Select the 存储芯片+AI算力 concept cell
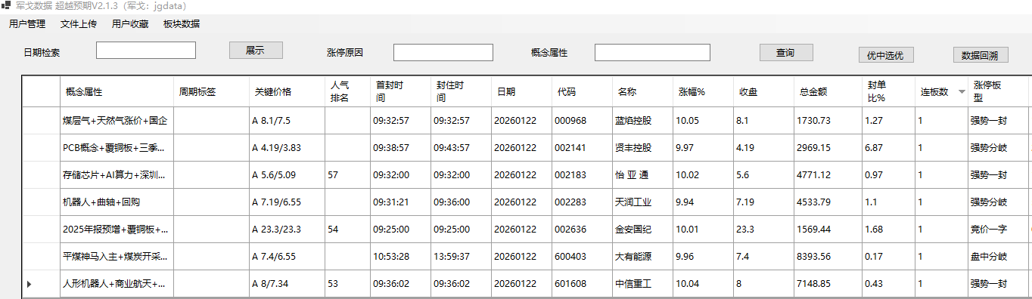The width and height of the screenshot is (1032, 299). click(x=117, y=174)
